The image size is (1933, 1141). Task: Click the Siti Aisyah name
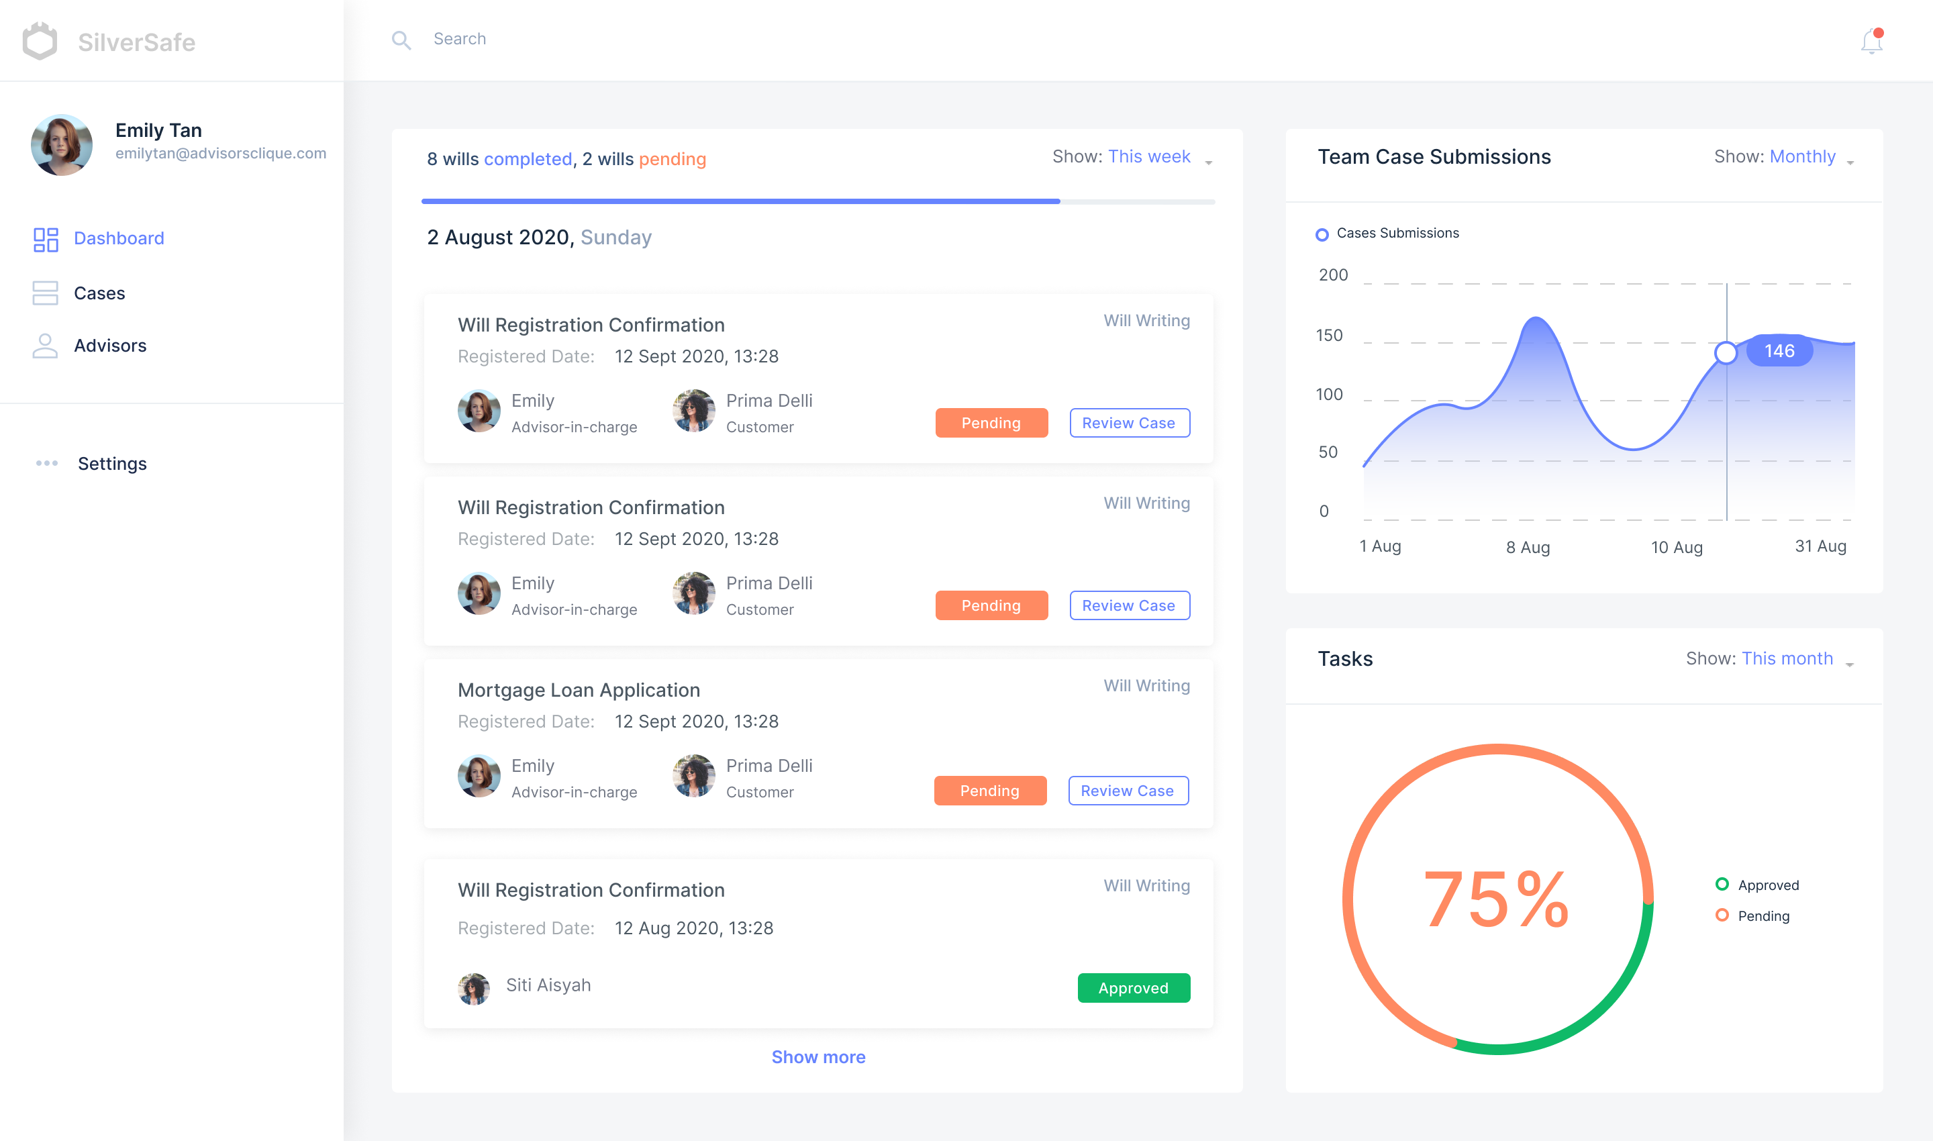tap(548, 985)
